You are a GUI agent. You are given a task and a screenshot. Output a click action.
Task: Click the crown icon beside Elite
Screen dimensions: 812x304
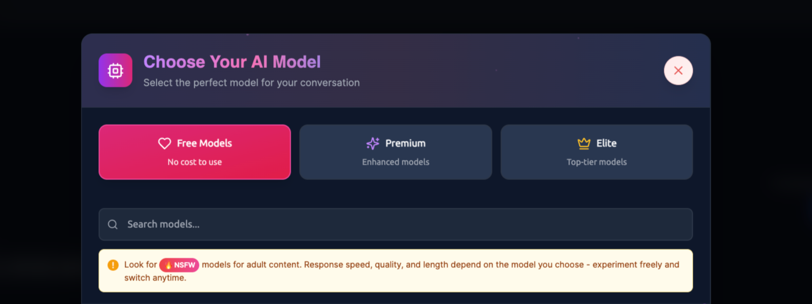(584, 143)
